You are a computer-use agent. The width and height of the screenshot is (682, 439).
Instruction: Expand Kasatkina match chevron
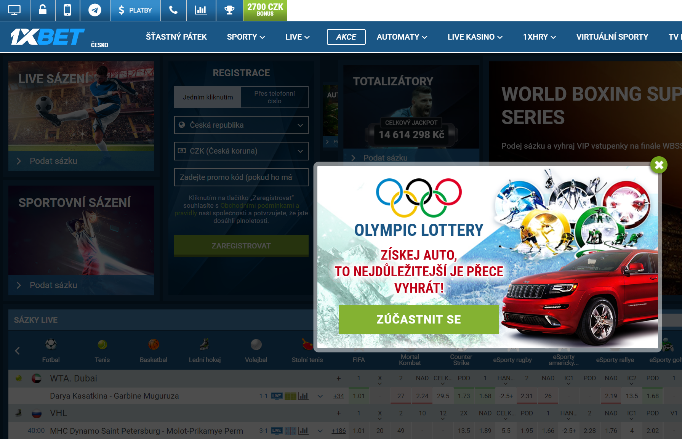[x=320, y=396]
